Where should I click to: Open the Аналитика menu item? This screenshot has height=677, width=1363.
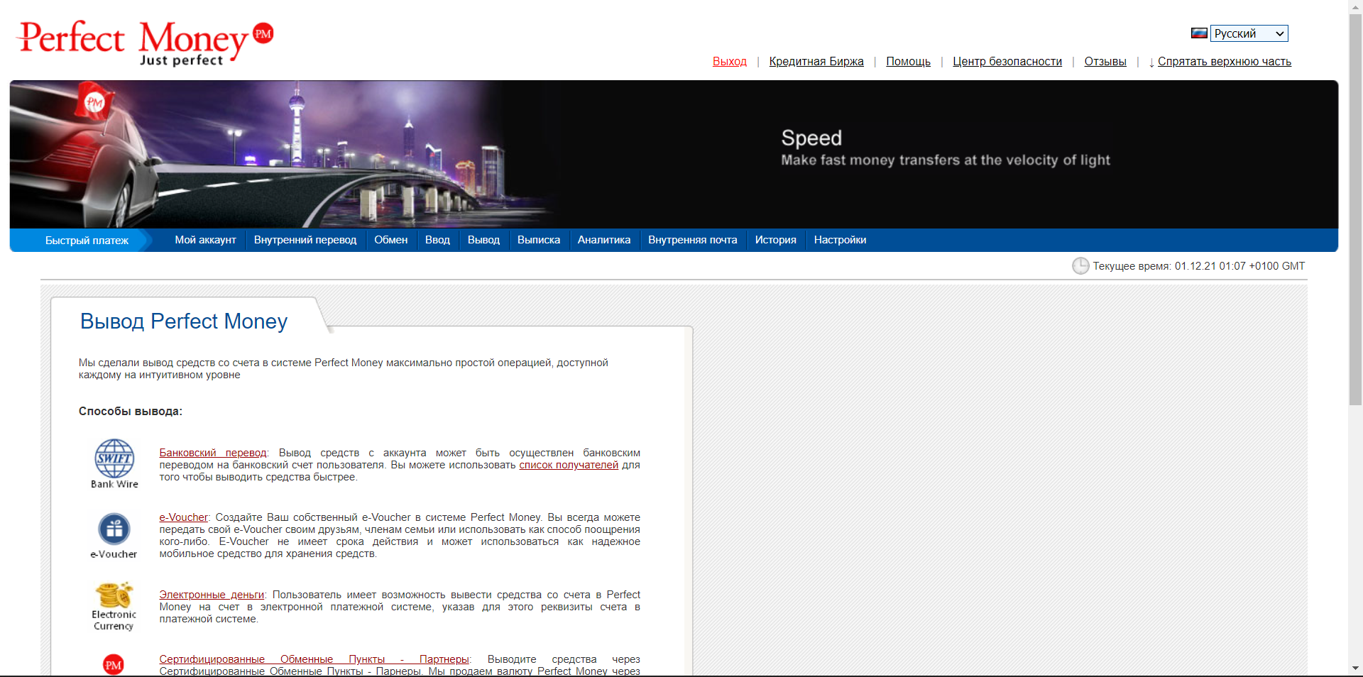pos(604,240)
